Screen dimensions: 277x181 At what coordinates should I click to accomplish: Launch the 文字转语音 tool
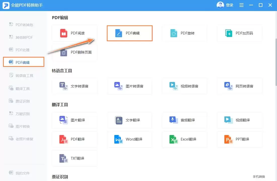click(75, 86)
